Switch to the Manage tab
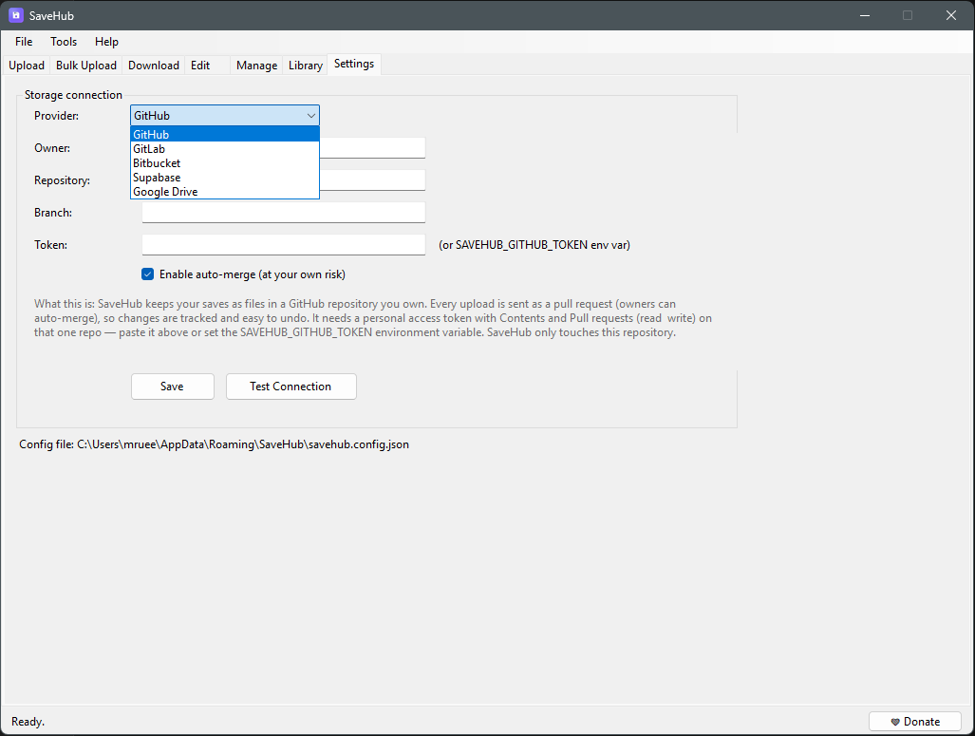This screenshot has width=975, height=736. click(257, 66)
